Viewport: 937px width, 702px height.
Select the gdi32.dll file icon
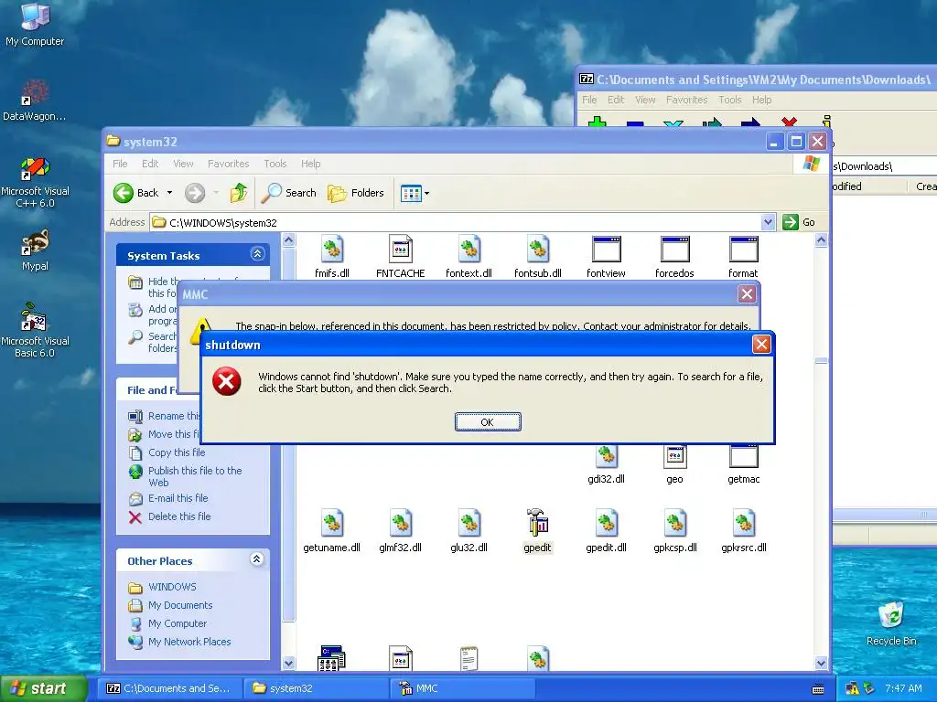606,457
